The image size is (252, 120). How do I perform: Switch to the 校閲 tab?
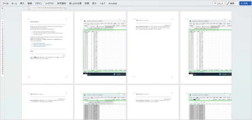87,3
